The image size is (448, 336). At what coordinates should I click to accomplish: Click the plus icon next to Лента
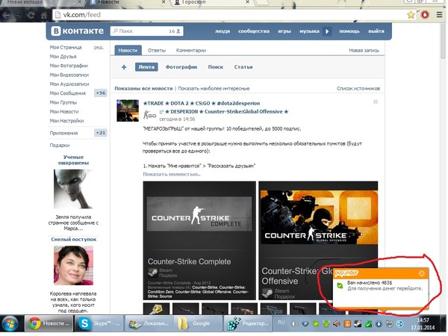[x=124, y=67]
